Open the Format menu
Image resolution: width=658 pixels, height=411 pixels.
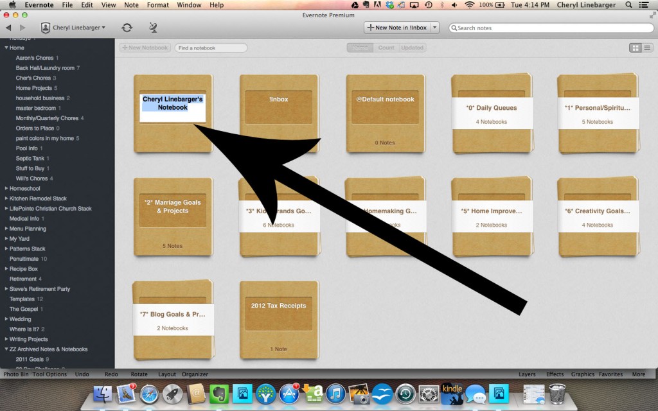[158, 5]
